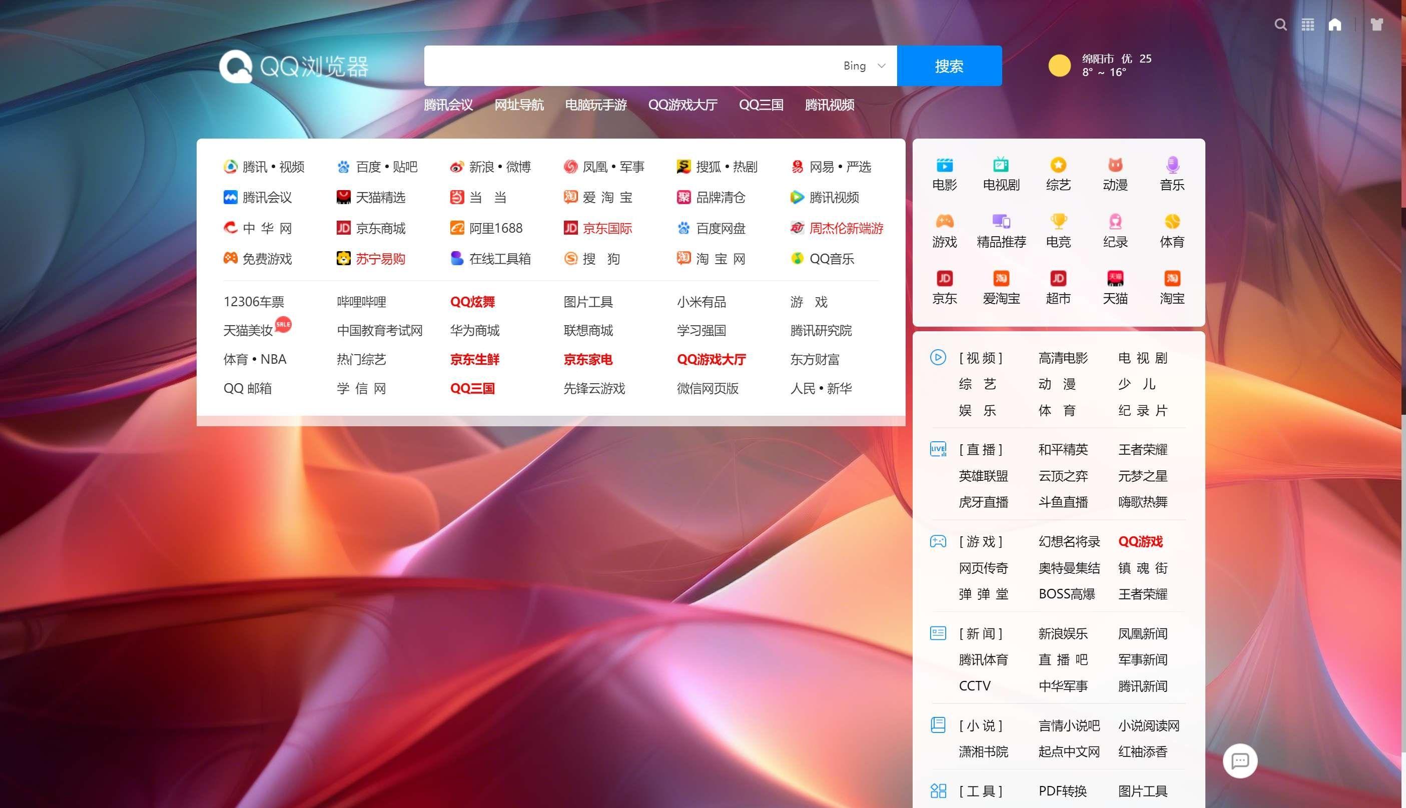Open the 高清电影 link
Image resolution: width=1406 pixels, height=808 pixels.
[1063, 358]
